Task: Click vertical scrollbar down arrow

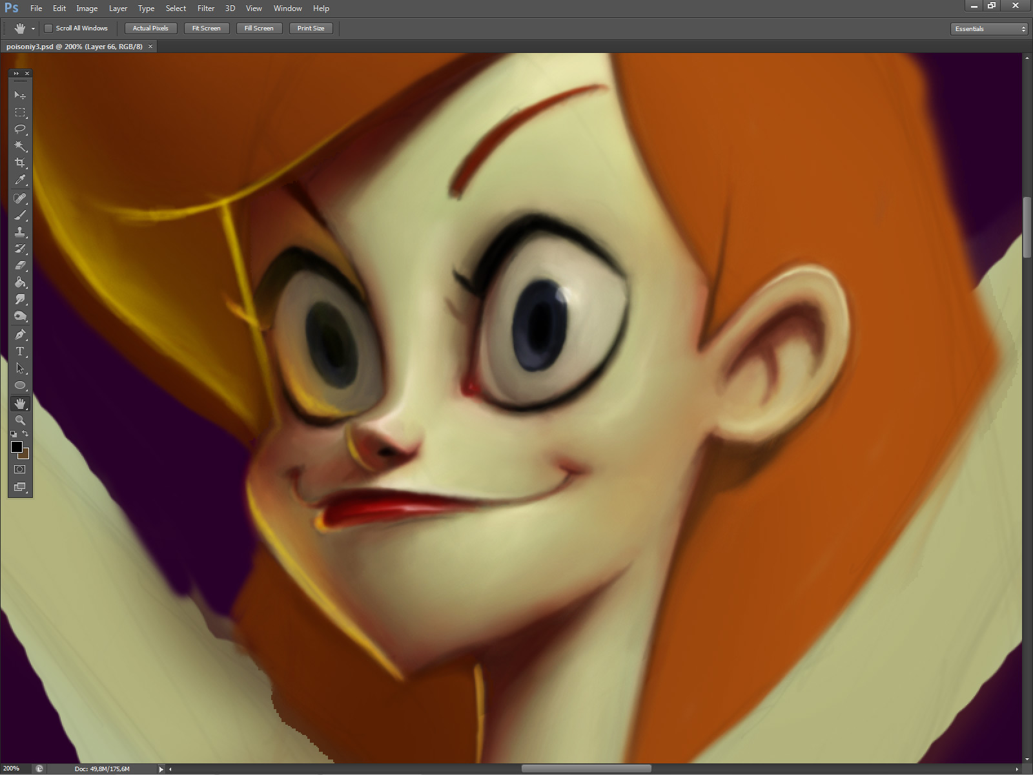Action: (1027, 759)
